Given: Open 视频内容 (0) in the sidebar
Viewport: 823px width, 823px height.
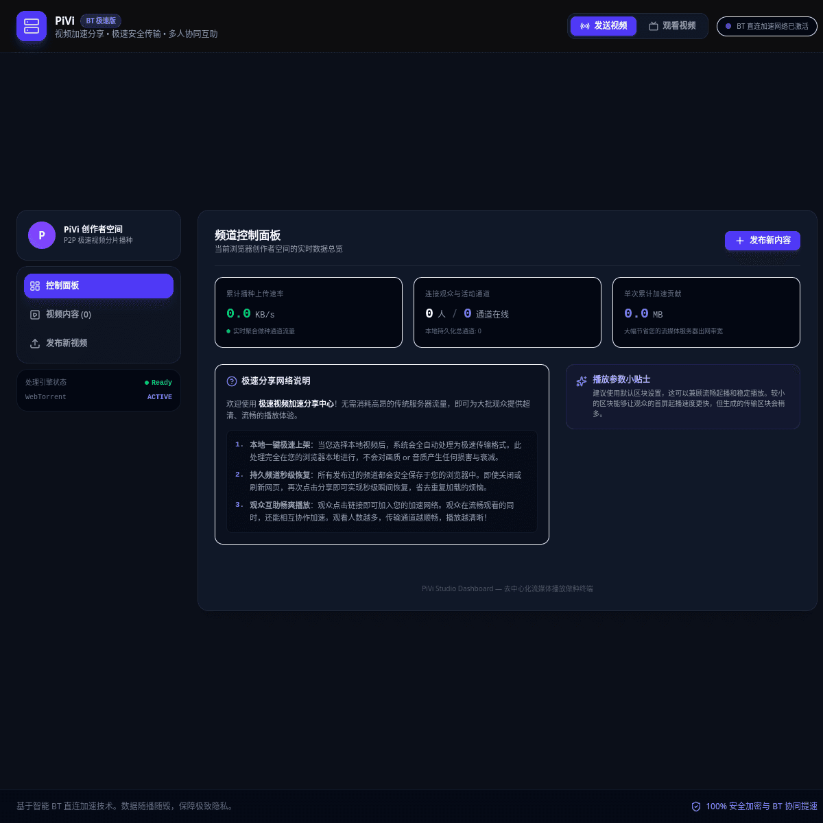Looking at the screenshot, I should (x=99, y=315).
